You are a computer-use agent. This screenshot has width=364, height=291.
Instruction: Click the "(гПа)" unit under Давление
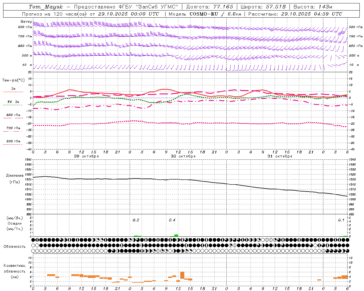click(x=15, y=182)
